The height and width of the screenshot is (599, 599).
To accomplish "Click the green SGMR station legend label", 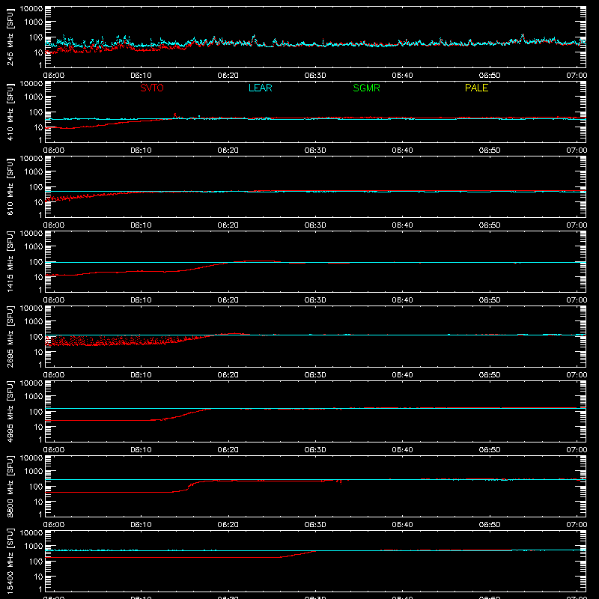I will tap(366, 88).
